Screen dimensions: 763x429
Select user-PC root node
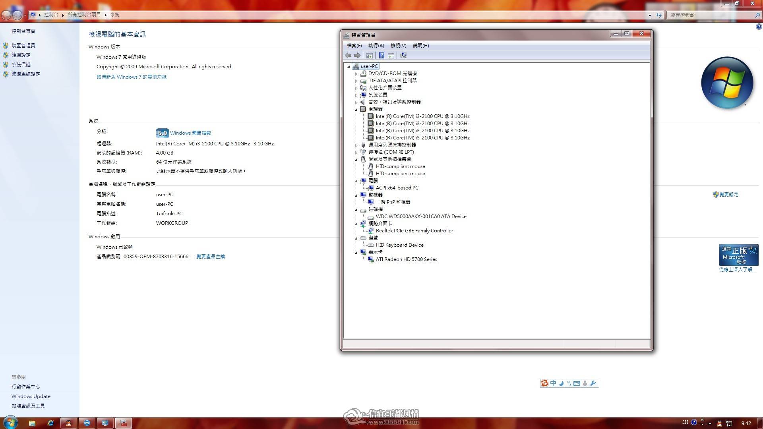tap(369, 66)
